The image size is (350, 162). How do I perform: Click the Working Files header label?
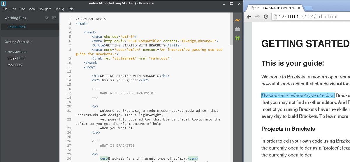pos(15,18)
